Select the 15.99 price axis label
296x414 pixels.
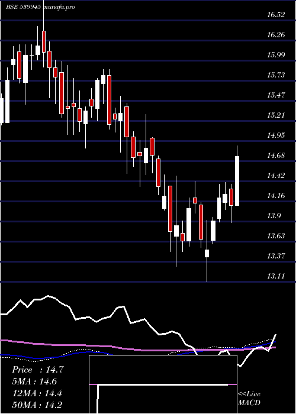coord(276,54)
